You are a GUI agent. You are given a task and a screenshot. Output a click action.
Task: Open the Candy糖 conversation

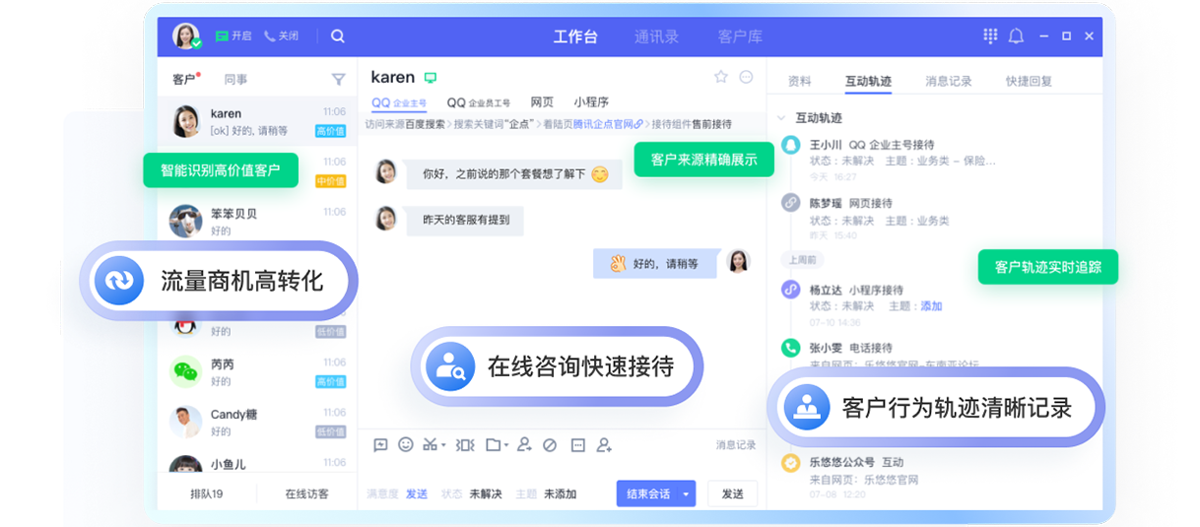point(257,422)
